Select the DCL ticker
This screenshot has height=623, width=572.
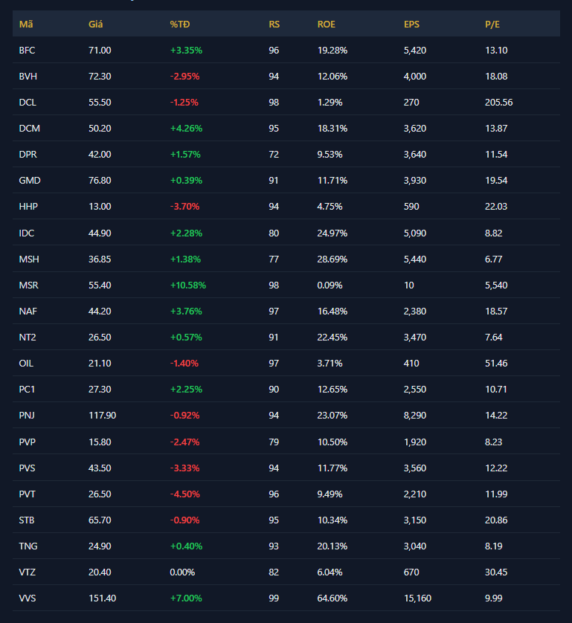coord(28,103)
